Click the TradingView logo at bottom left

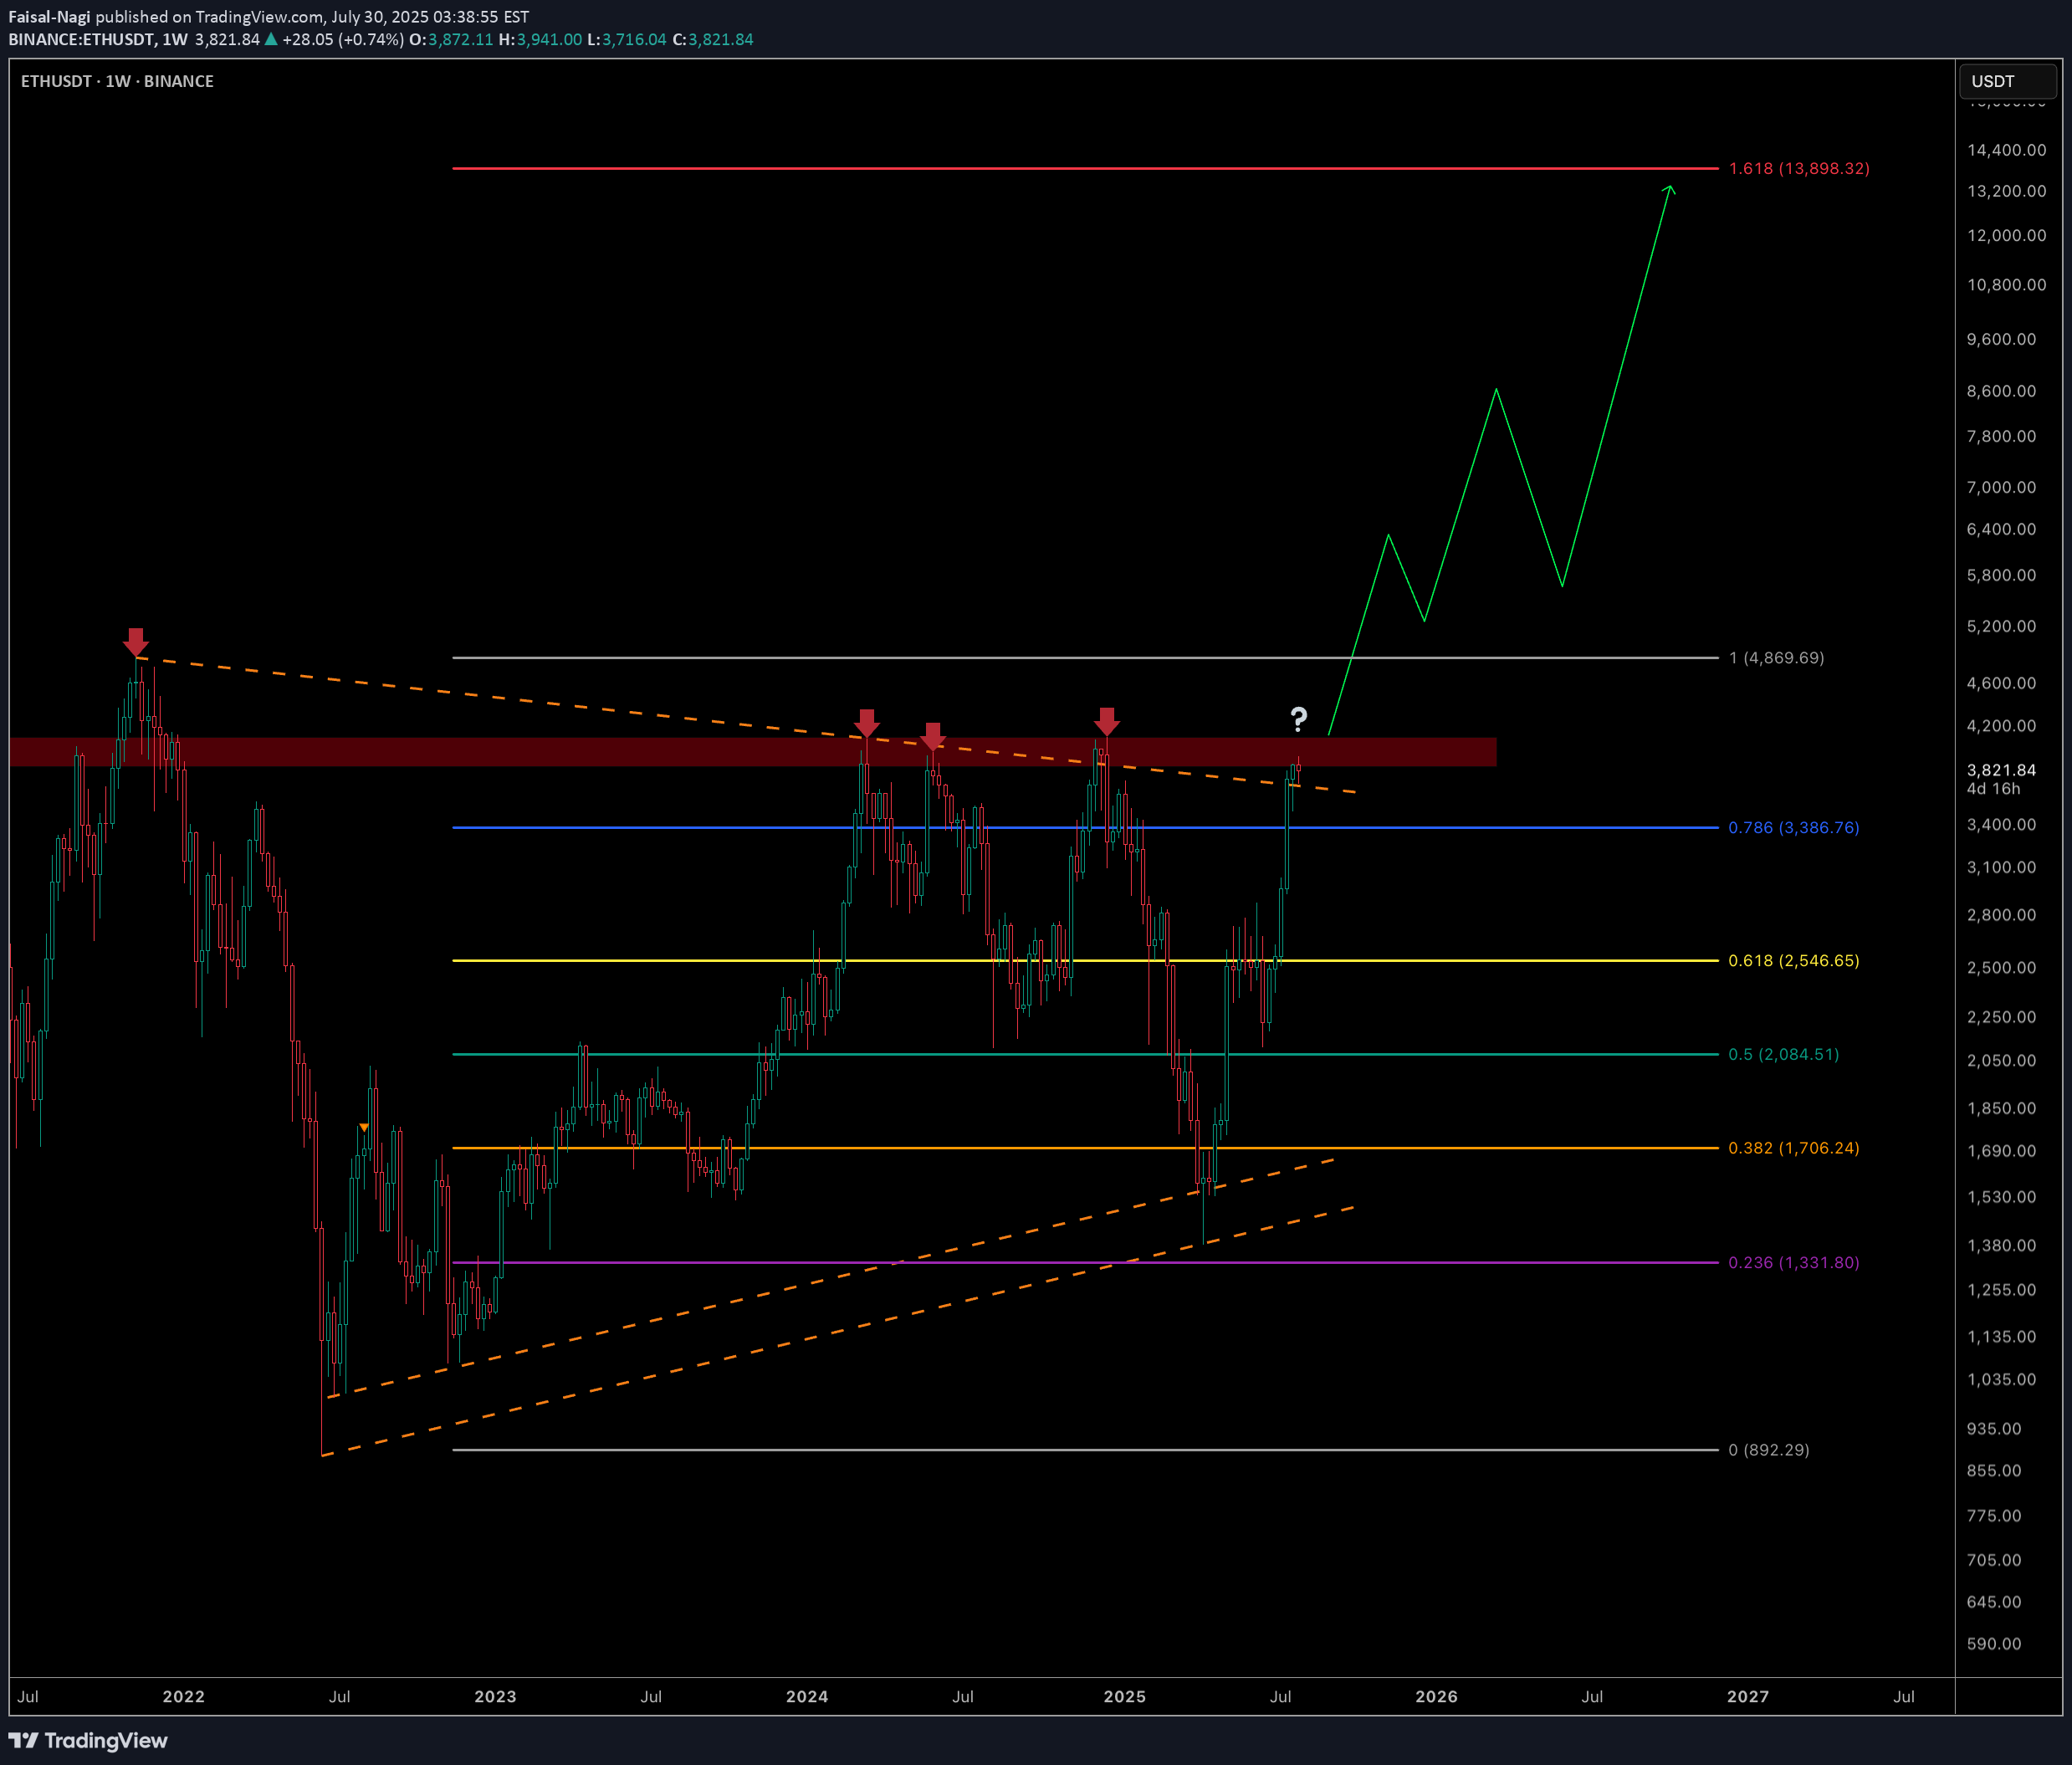[88, 1740]
